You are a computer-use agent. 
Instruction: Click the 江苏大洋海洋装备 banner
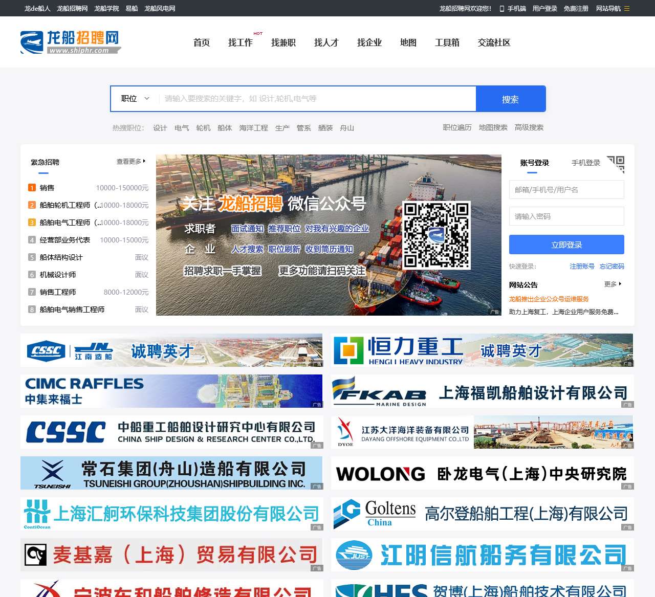[x=482, y=432]
